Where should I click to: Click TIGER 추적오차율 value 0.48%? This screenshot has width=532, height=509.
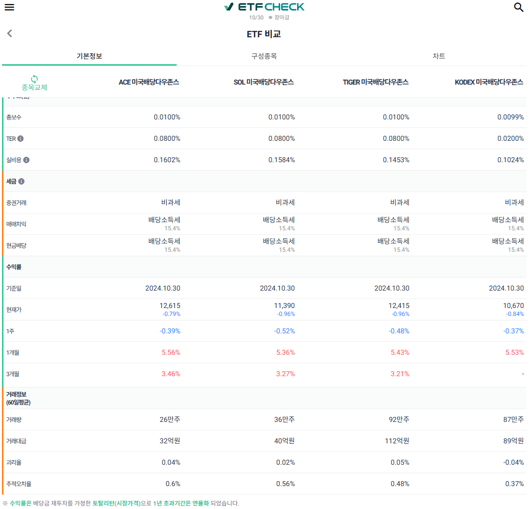point(400,484)
